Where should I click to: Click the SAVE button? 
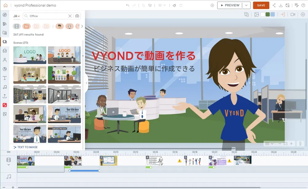point(261,5)
